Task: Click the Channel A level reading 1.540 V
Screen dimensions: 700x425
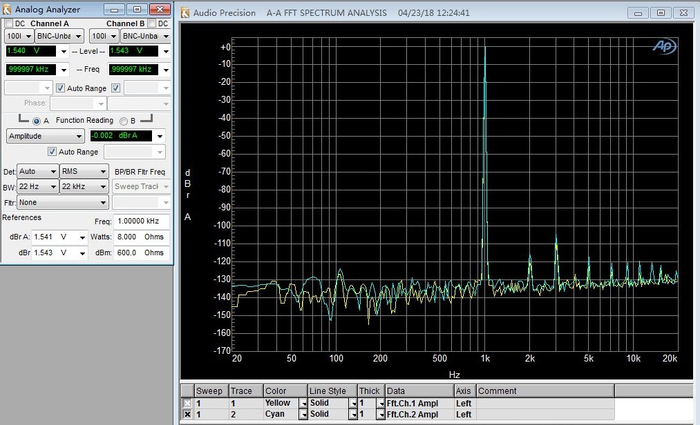Action: (31, 51)
